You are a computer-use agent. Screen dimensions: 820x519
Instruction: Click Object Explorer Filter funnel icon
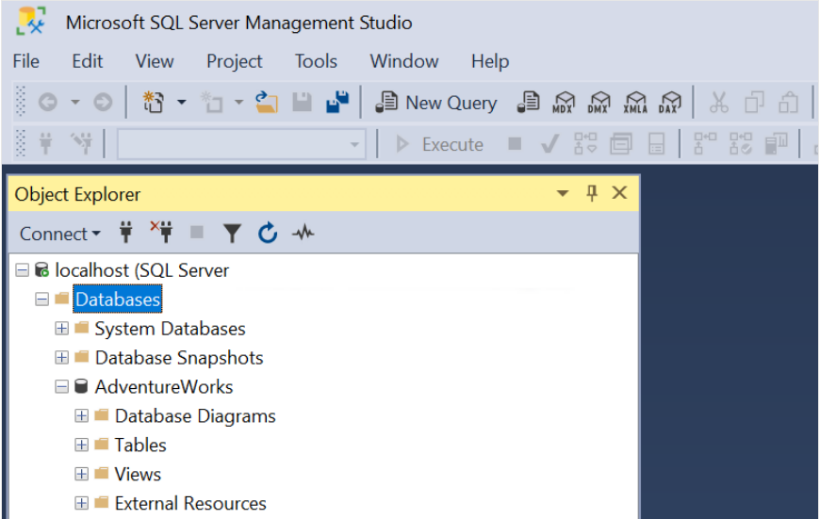232,233
